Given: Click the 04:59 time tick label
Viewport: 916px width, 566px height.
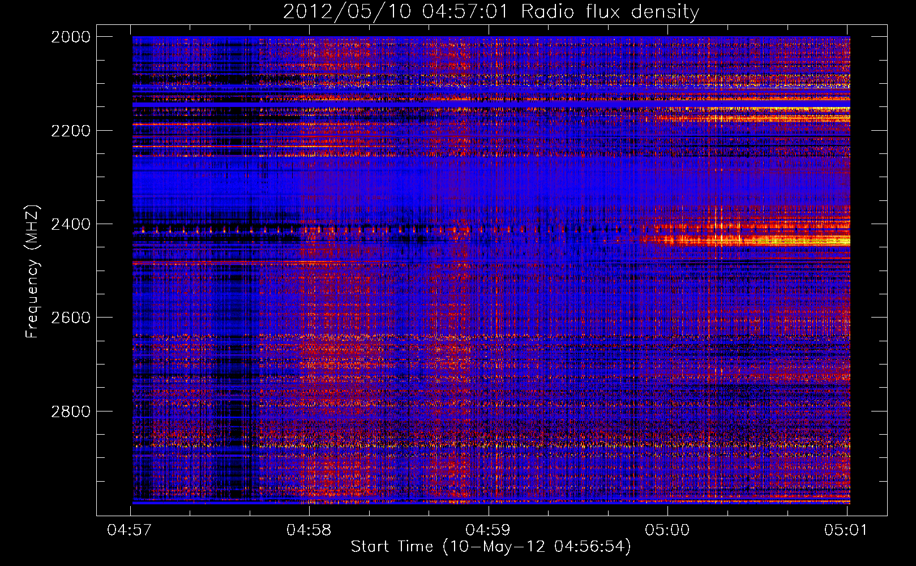Looking at the screenshot, I should pyautogui.click(x=488, y=530).
